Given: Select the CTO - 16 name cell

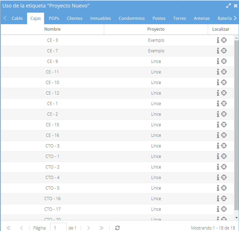Looking at the screenshot, I should (x=52, y=199).
